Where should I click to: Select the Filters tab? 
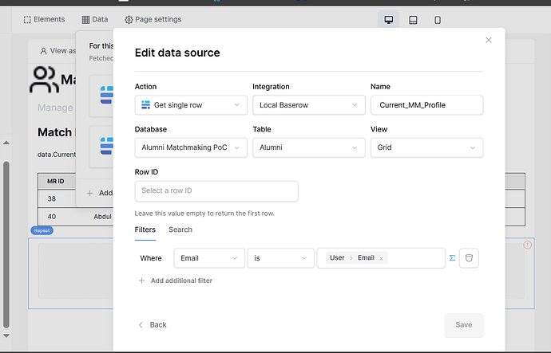145,230
